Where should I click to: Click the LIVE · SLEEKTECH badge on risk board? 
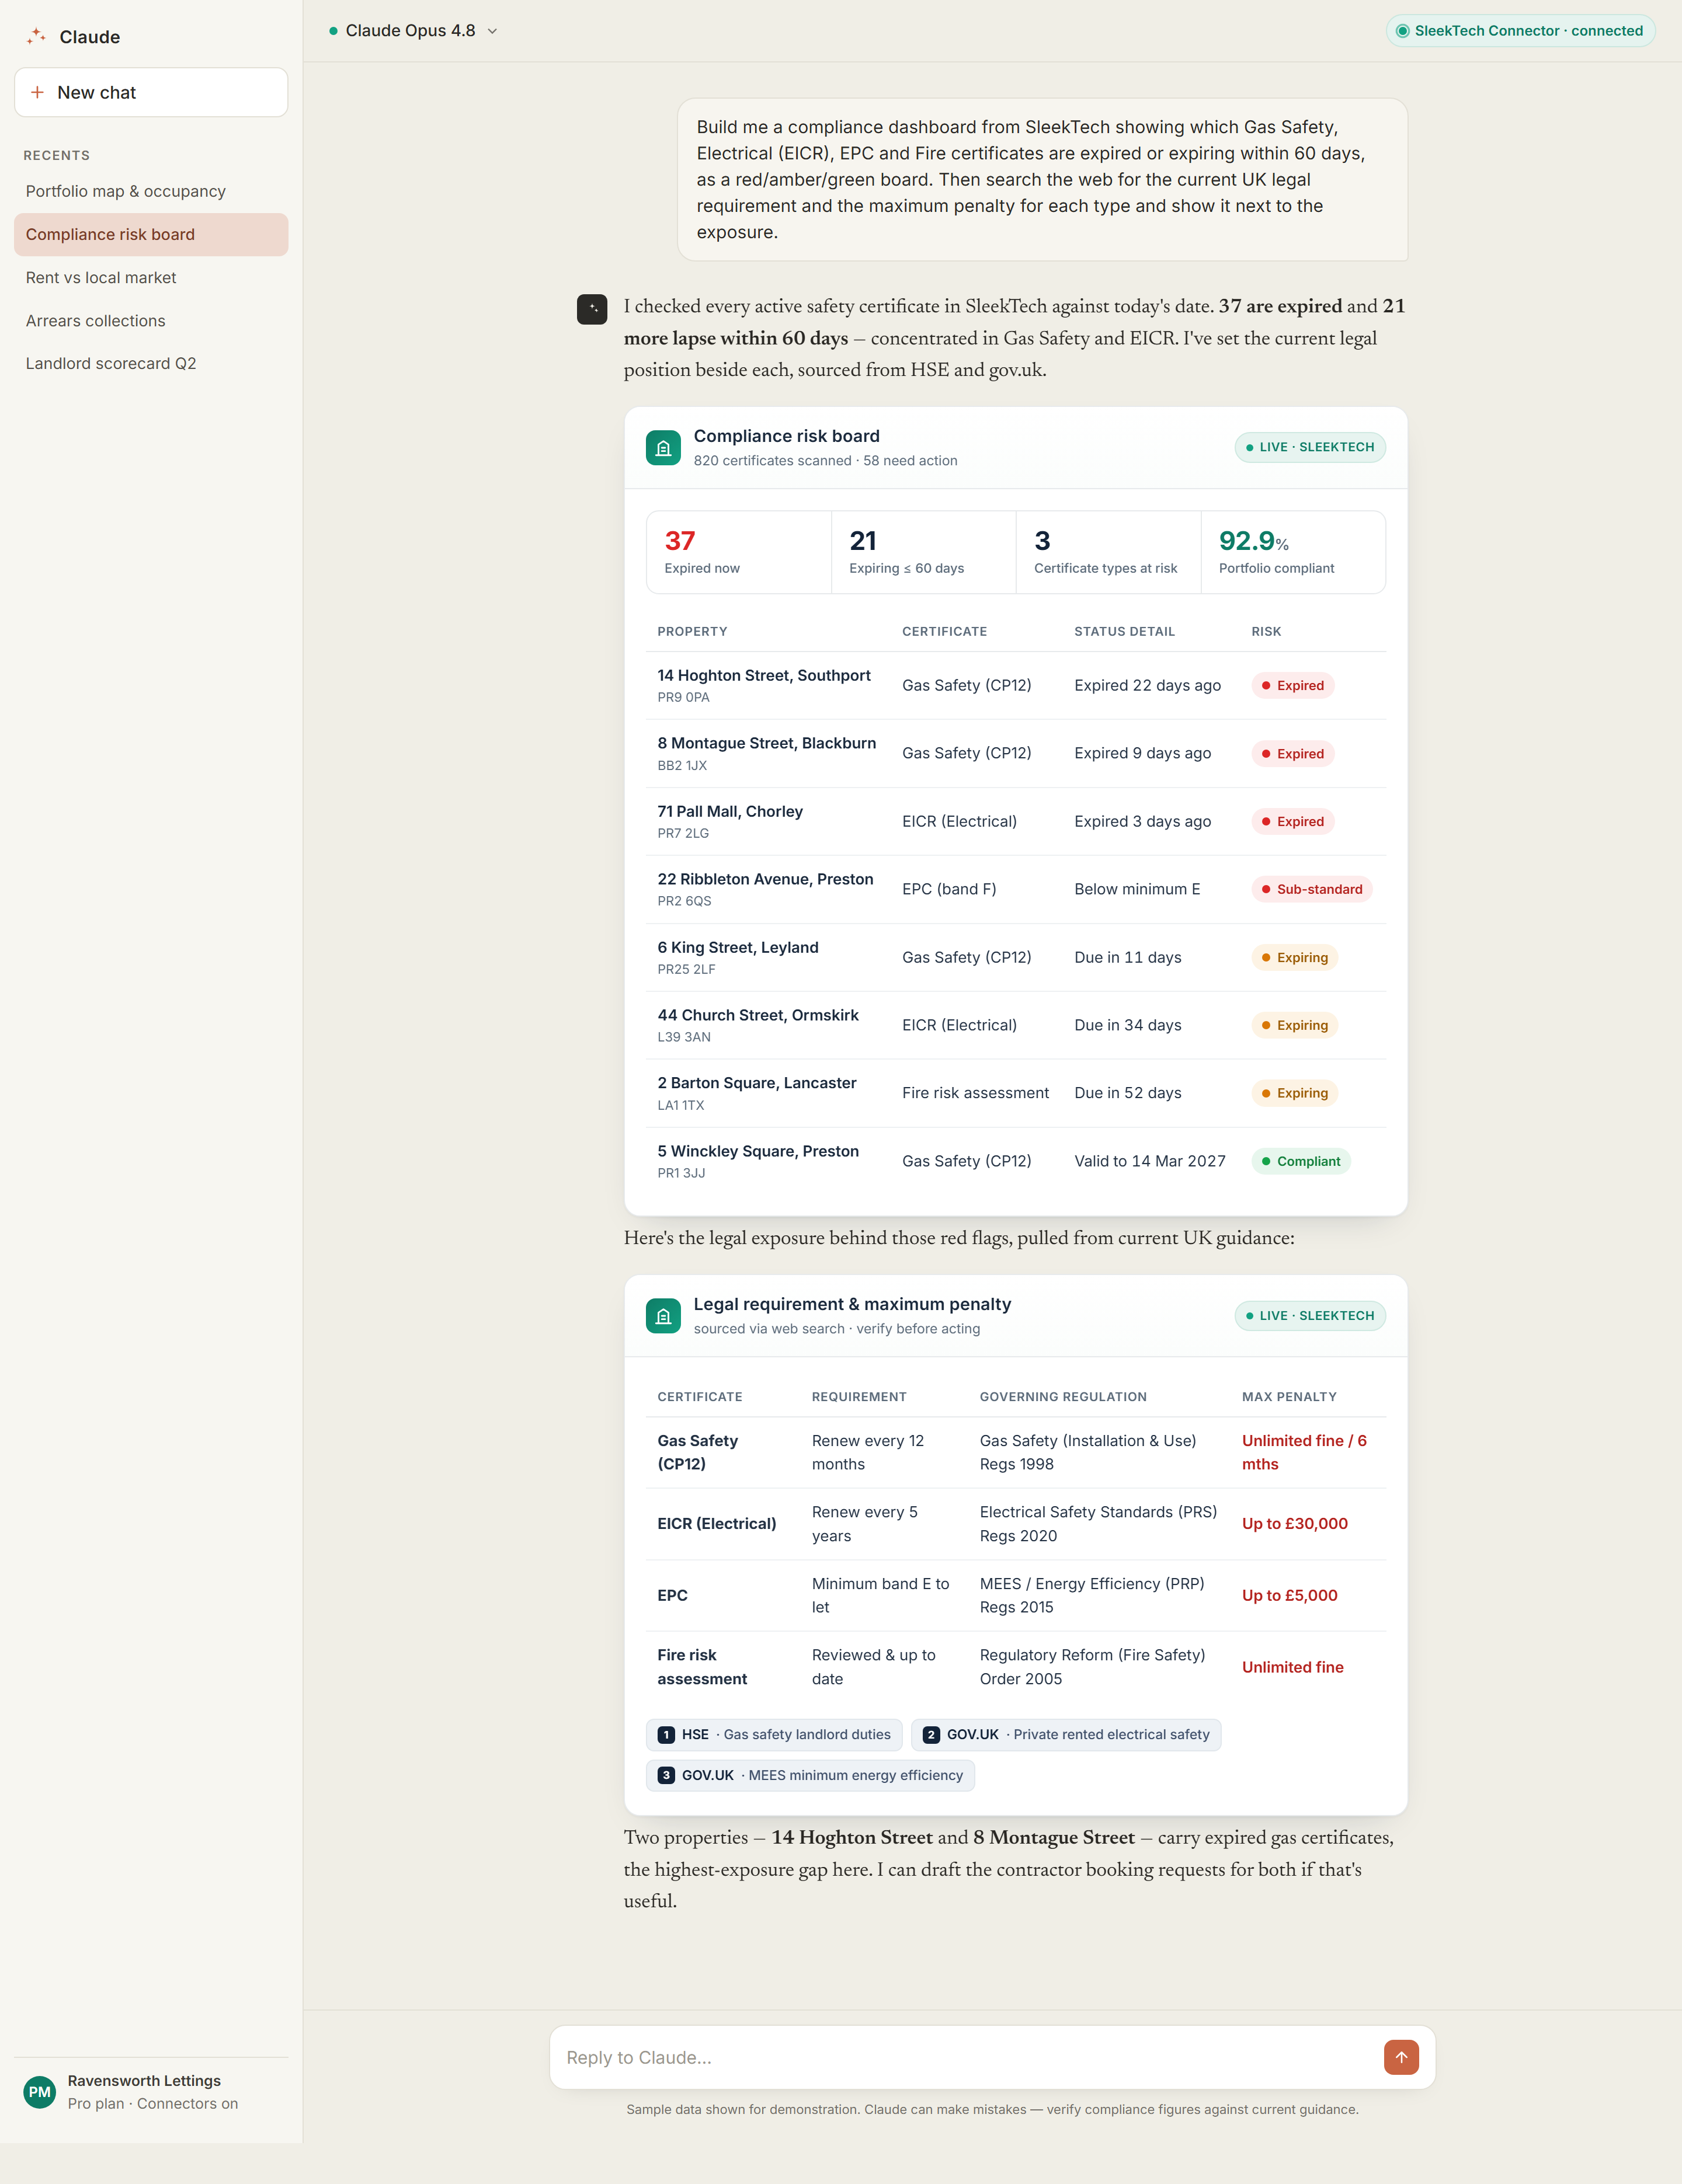click(1309, 447)
